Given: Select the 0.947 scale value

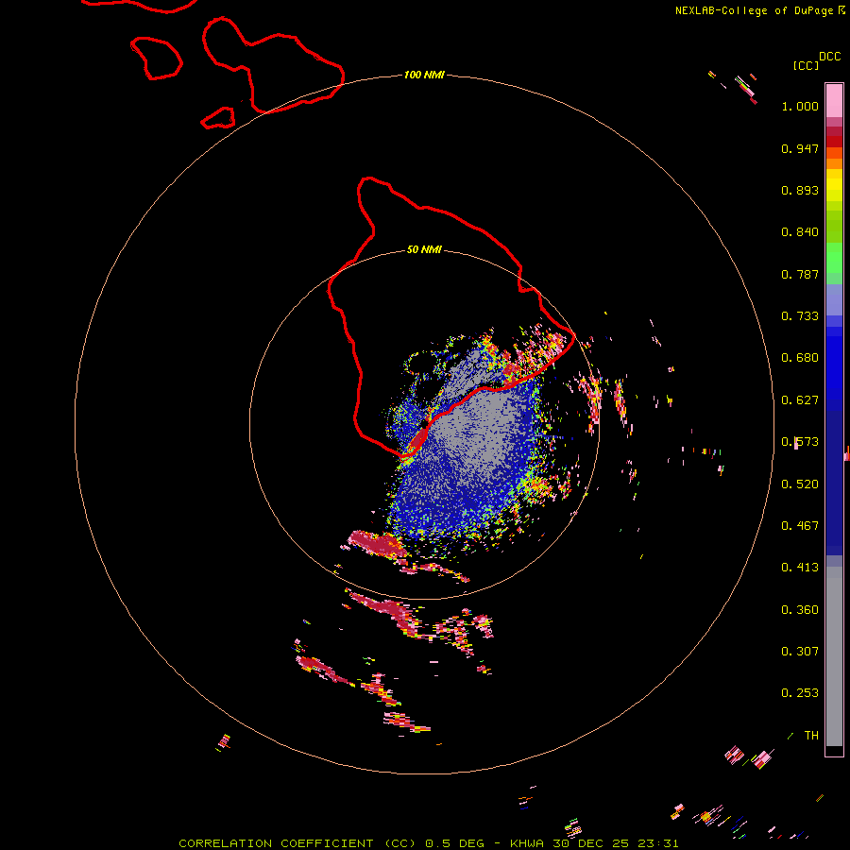Looking at the screenshot, I should click(x=800, y=148).
